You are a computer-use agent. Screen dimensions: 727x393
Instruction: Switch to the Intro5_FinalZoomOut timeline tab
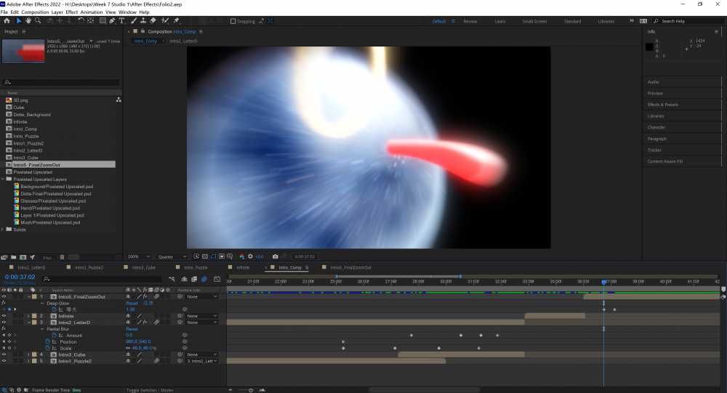[x=350, y=267]
